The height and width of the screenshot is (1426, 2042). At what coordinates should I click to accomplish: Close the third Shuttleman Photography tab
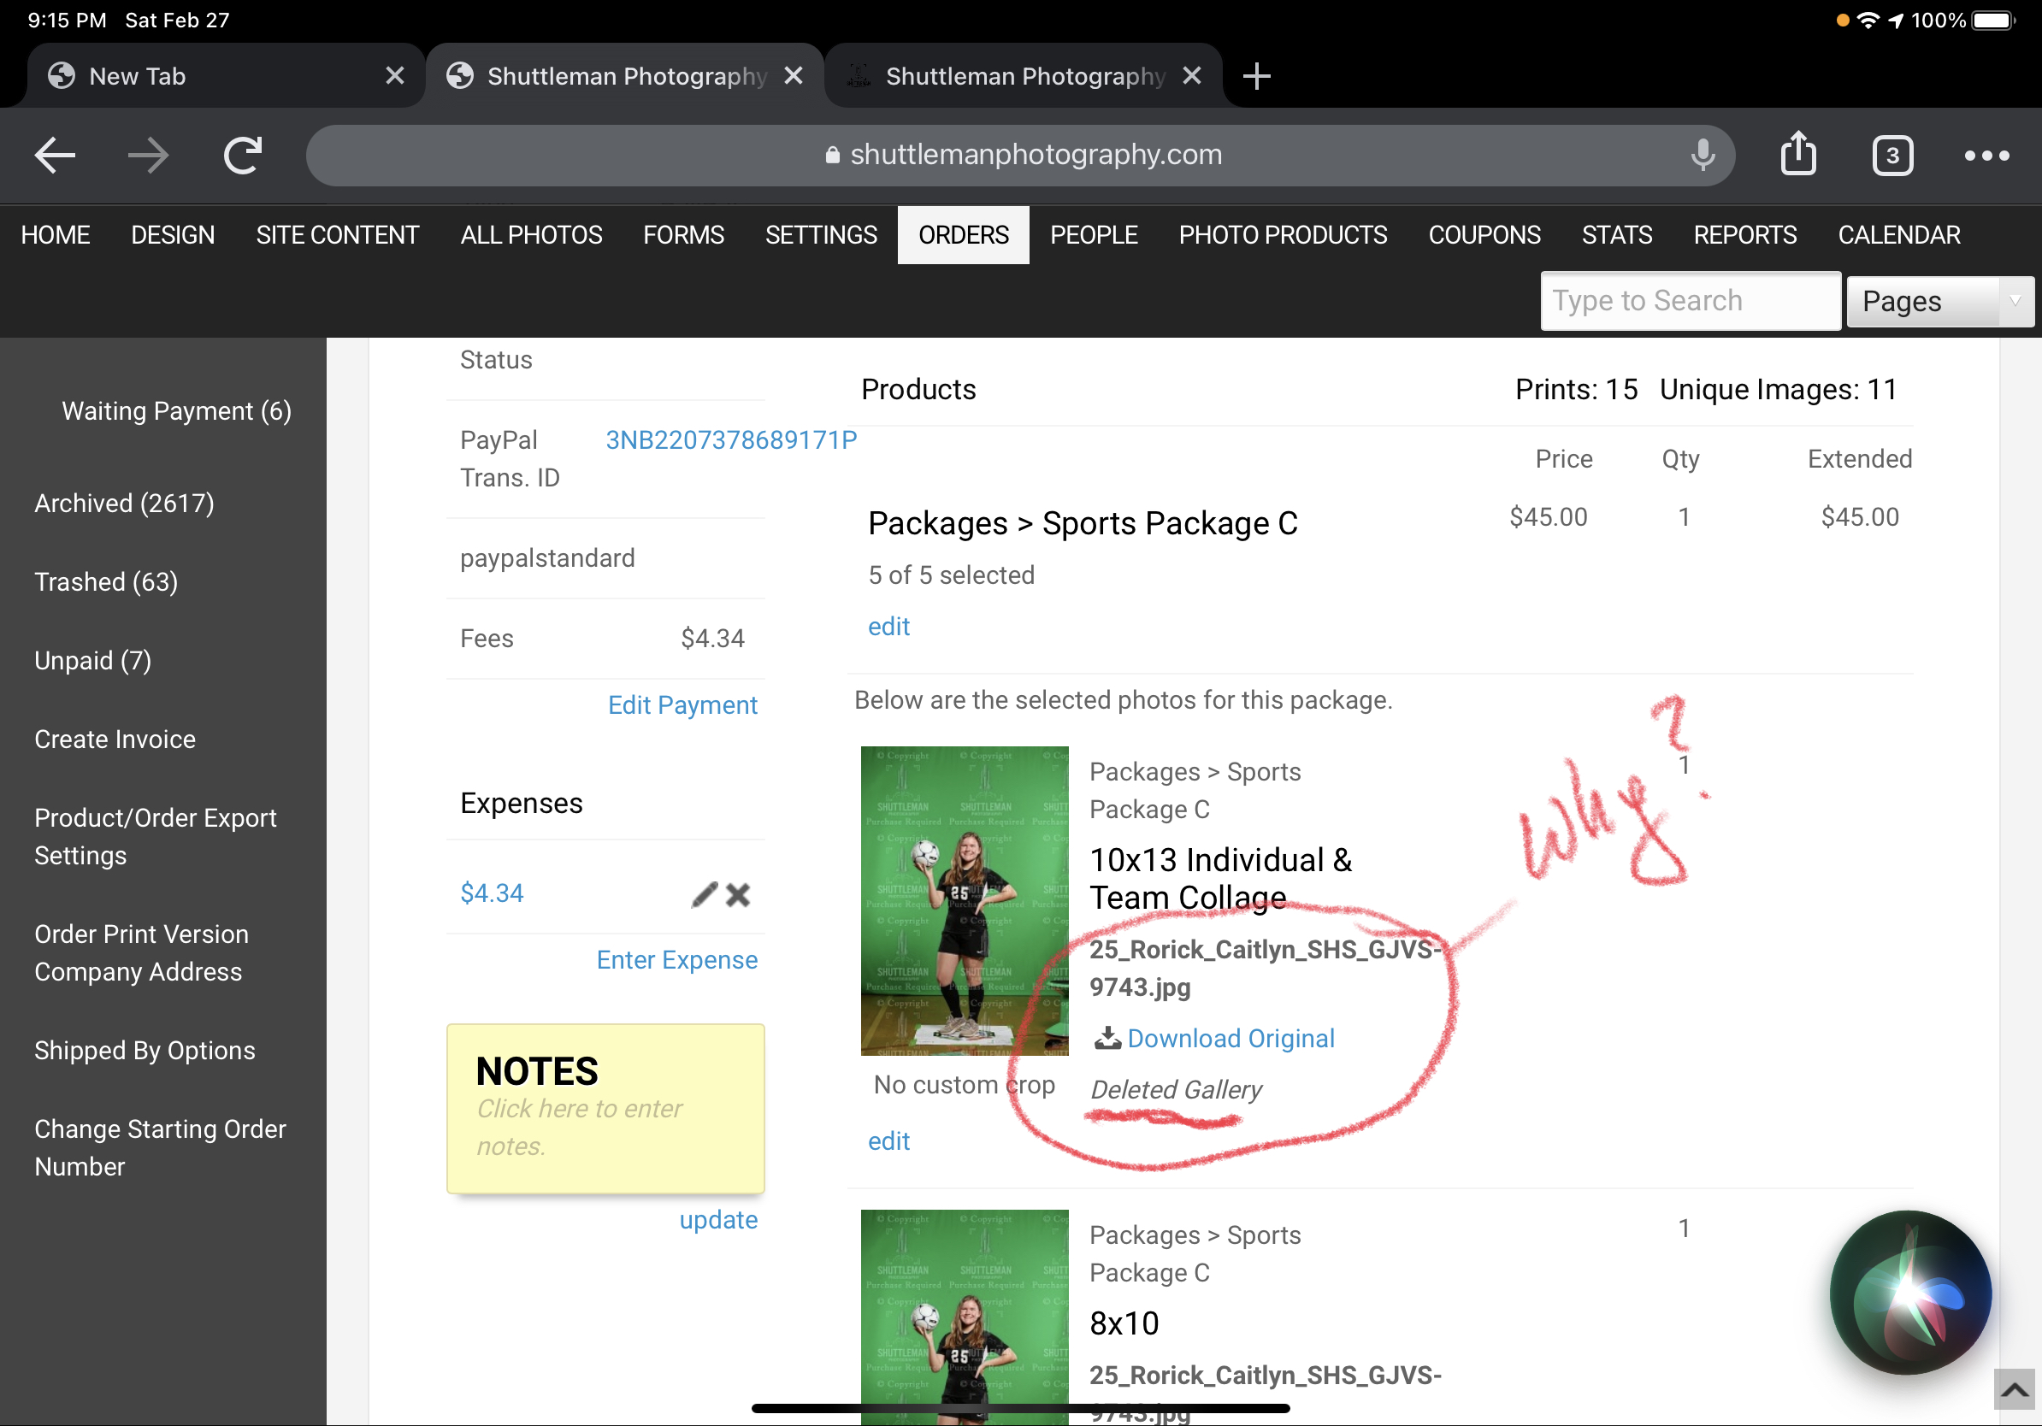click(x=1192, y=75)
